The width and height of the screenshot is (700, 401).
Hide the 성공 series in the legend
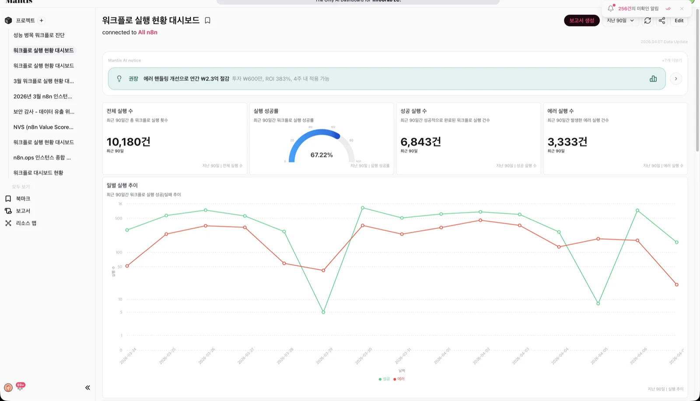[384, 379]
